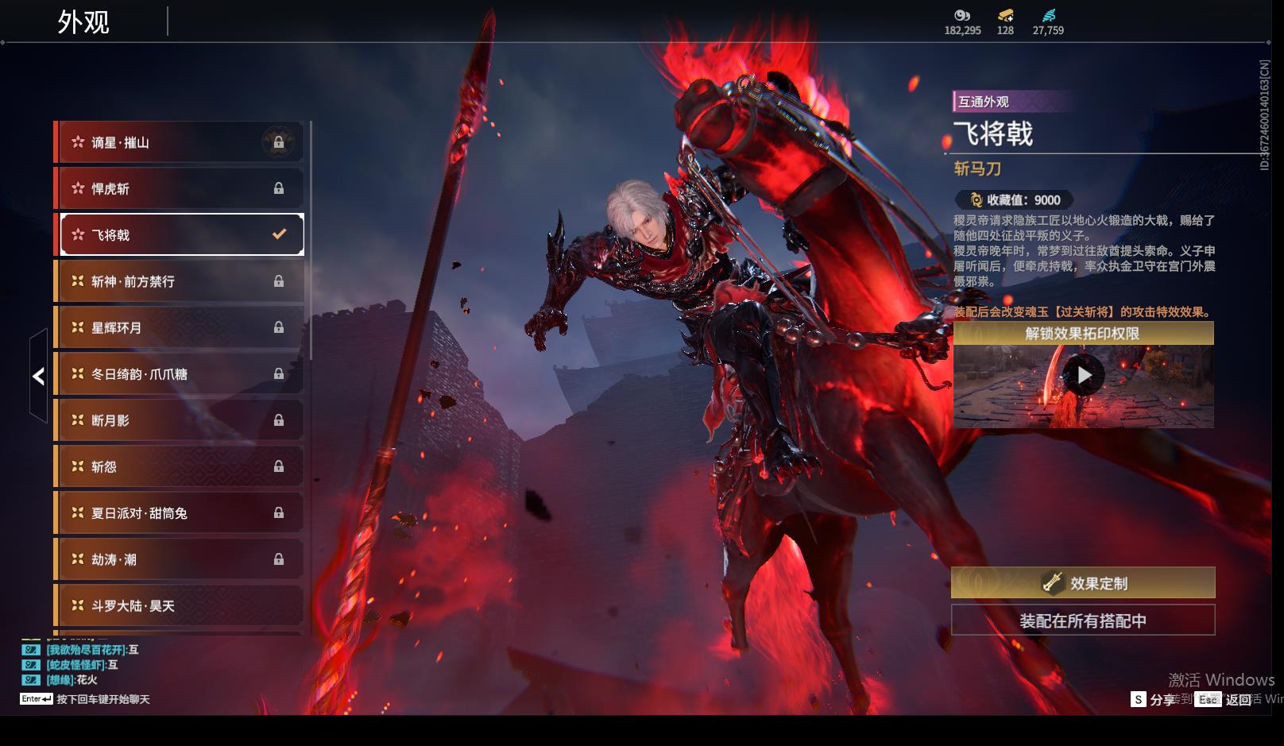The height and width of the screenshot is (746, 1284).
Task: Click the 182,295 currency amount
Action: pyautogui.click(x=963, y=30)
